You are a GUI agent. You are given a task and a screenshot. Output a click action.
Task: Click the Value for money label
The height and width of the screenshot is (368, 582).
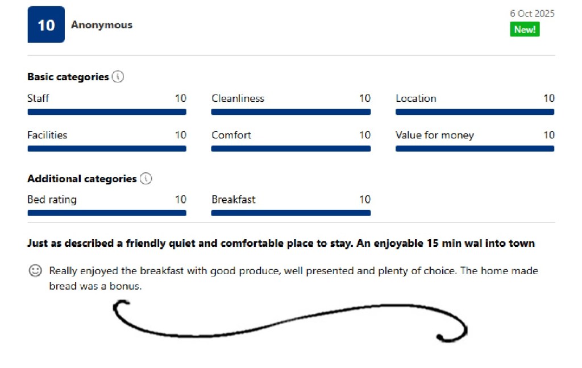click(x=434, y=135)
